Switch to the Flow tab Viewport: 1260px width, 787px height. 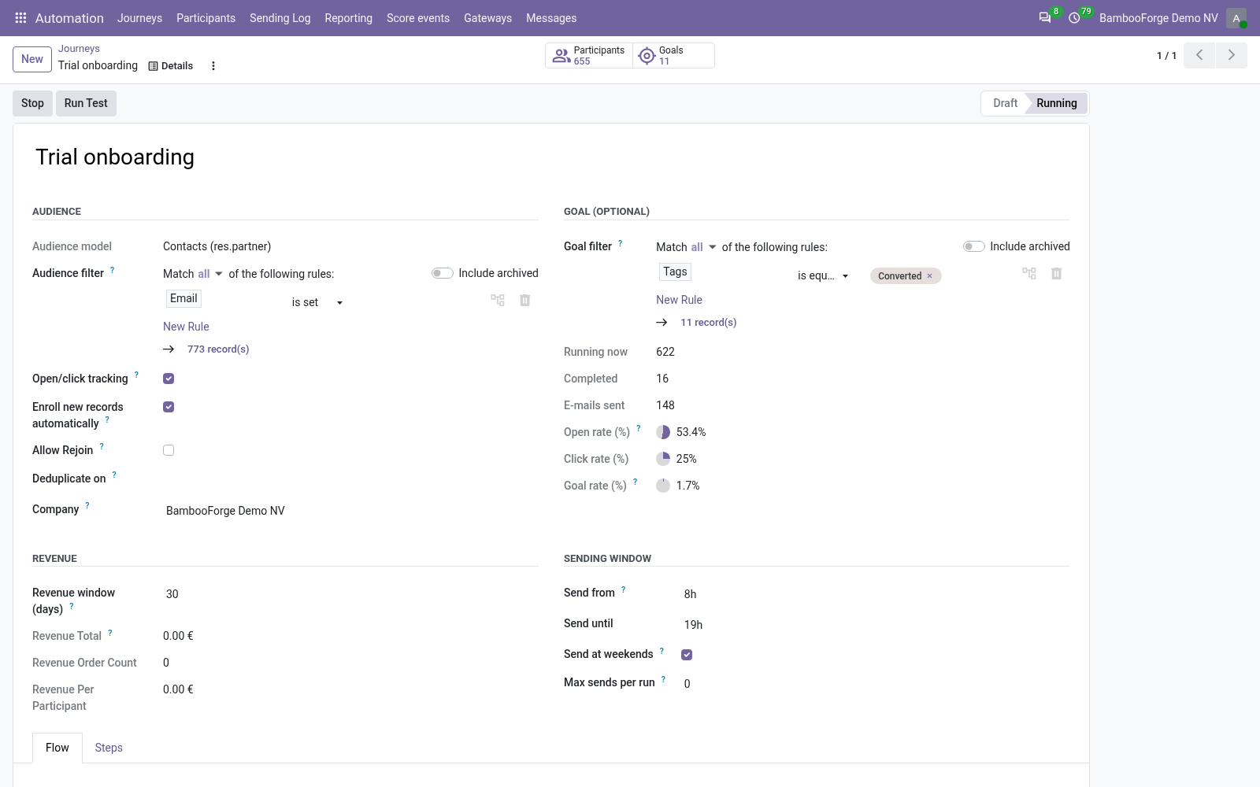tap(57, 748)
